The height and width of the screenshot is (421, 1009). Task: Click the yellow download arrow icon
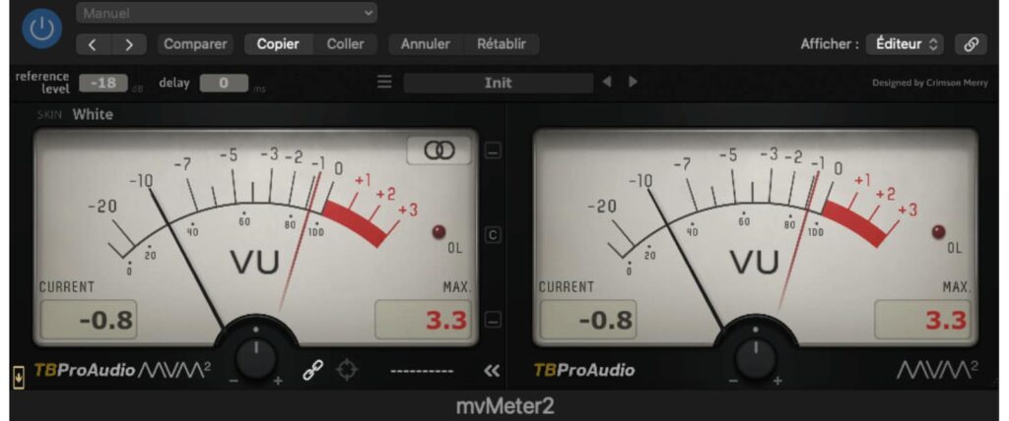19,378
